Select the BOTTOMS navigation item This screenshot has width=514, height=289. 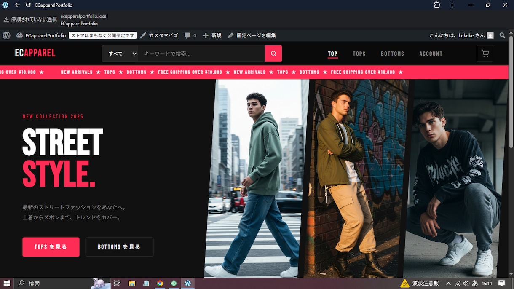tap(392, 54)
